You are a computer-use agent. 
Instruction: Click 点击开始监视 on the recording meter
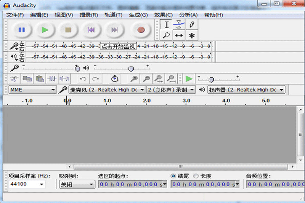click(x=118, y=46)
